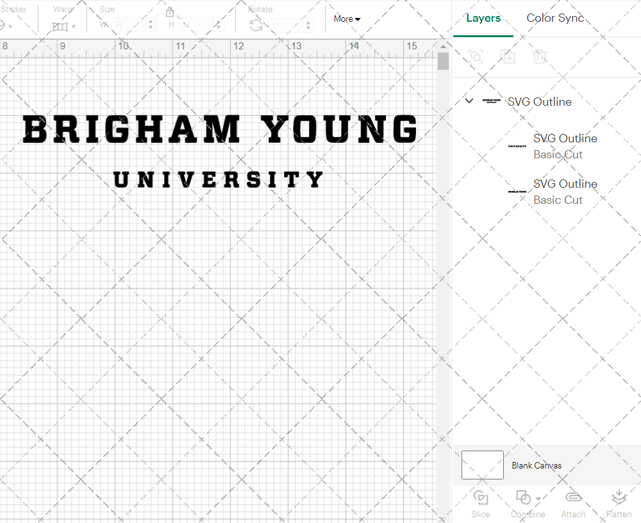Collapse the SVG Outline group
The width and height of the screenshot is (641, 523).
(x=469, y=101)
